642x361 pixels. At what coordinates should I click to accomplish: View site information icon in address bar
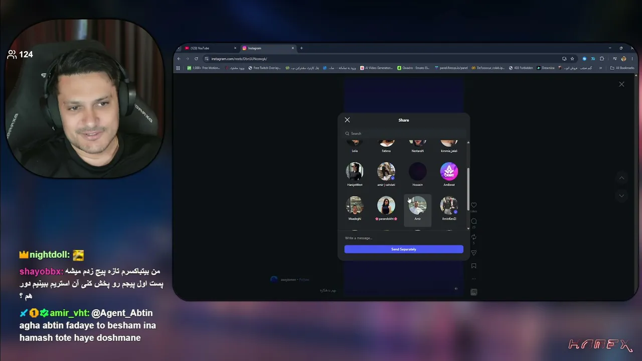tap(207, 59)
